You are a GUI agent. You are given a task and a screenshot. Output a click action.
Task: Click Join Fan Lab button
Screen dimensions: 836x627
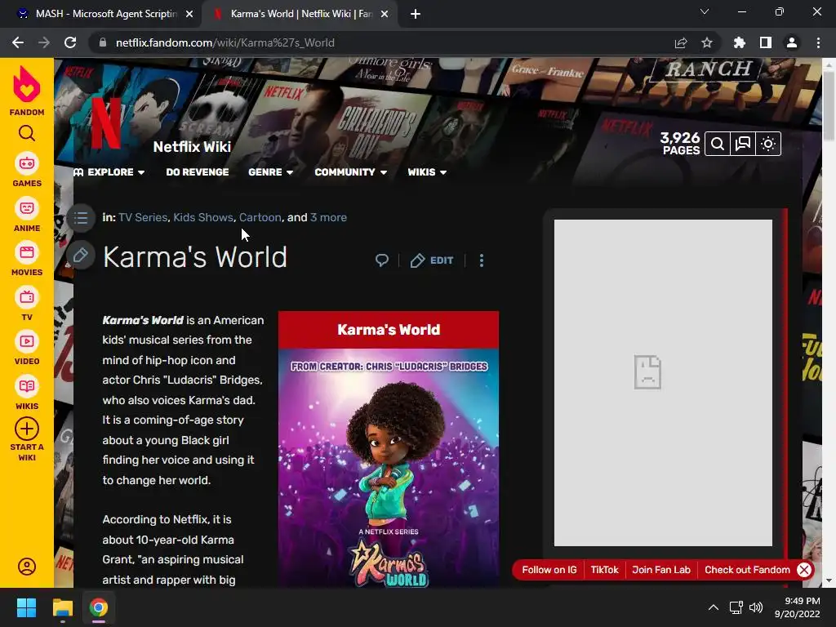(x=661, y=570)
